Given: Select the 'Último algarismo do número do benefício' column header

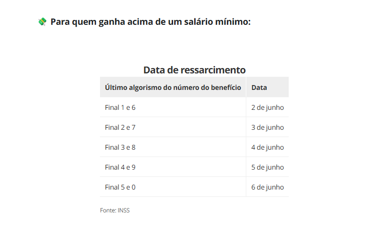Looking at the screenshot, I should pos(173,87).
